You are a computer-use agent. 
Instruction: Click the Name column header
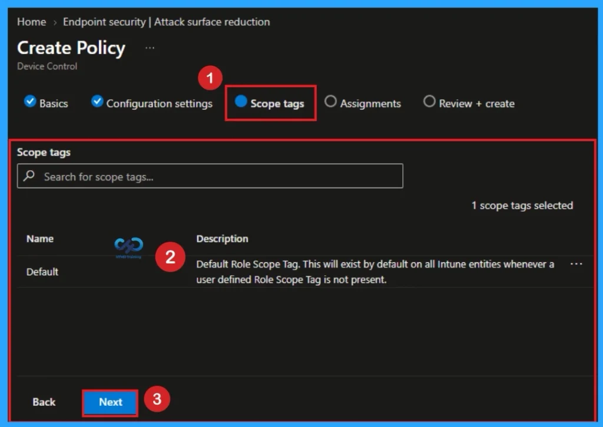tap(40, 239)
